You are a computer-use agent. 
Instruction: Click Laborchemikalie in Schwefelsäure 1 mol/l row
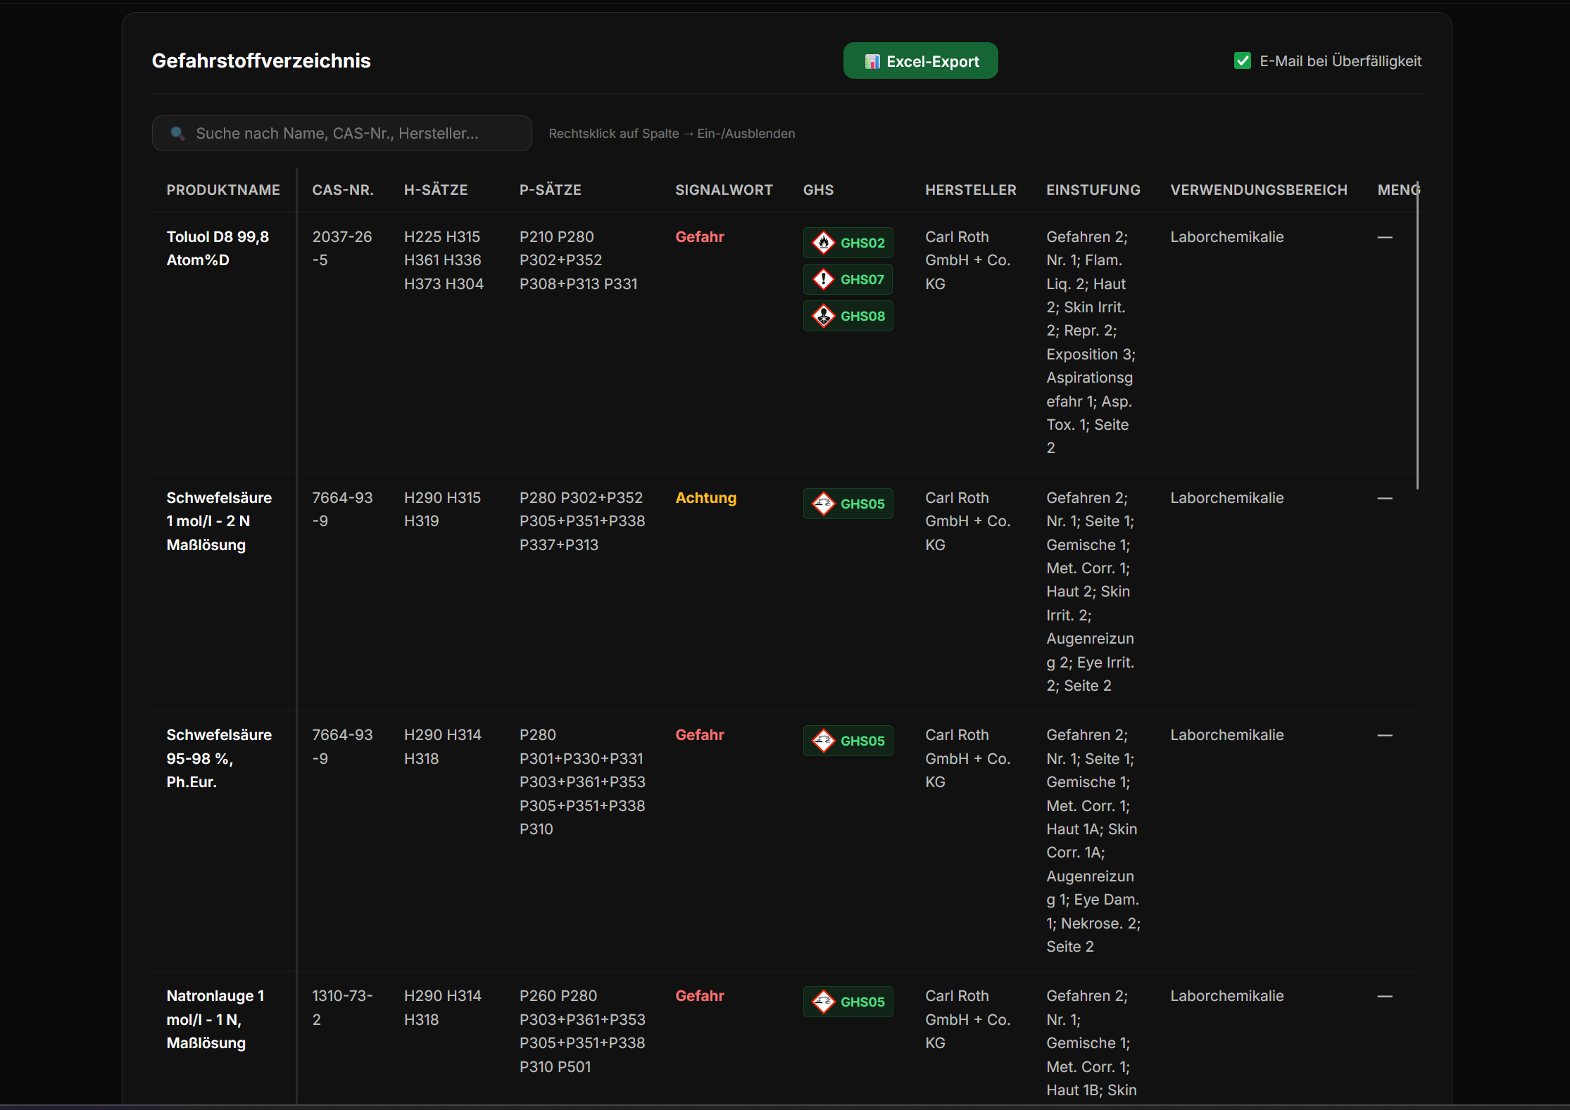[1226, 498]
